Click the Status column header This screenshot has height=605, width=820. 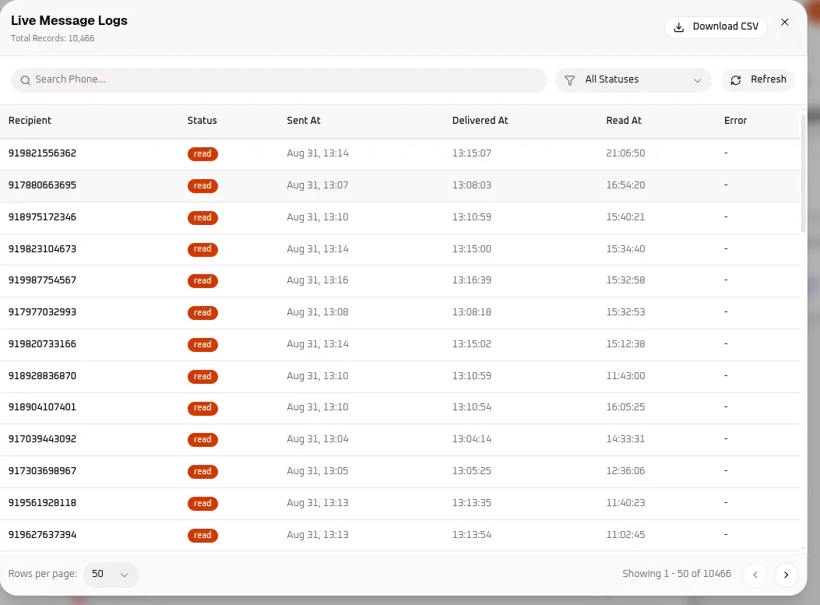point(202,120)
